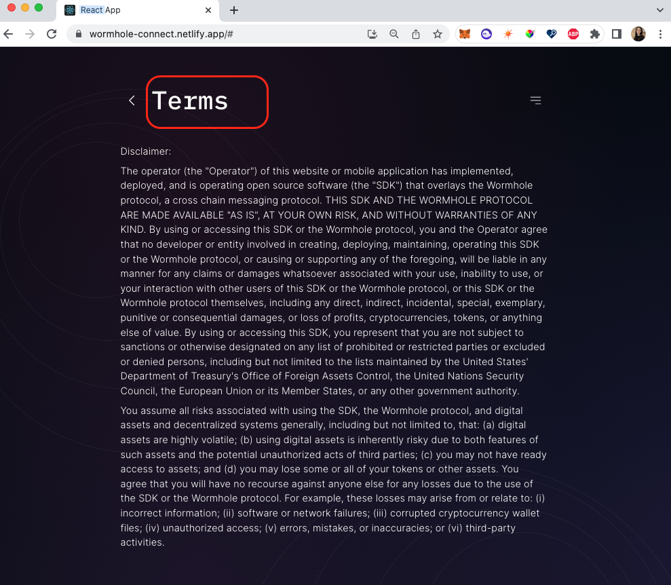Go back using the arrow beside Terms
Image resolution: width=671 pixels, height=585 pixels.
point(132,100)
